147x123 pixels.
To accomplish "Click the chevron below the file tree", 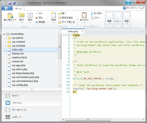I will point(32,89).
